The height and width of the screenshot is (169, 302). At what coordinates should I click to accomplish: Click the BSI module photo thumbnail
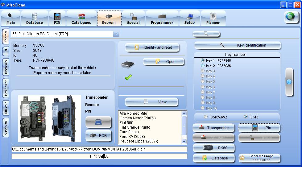(x=49, y=118)
